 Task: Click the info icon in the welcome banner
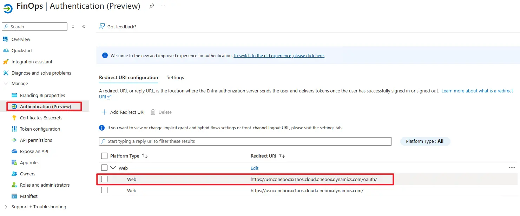click(x=105, y=55)
